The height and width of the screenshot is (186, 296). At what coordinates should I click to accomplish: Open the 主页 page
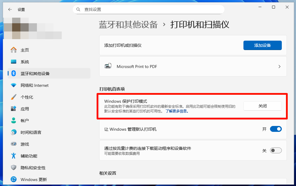[49, 50]
